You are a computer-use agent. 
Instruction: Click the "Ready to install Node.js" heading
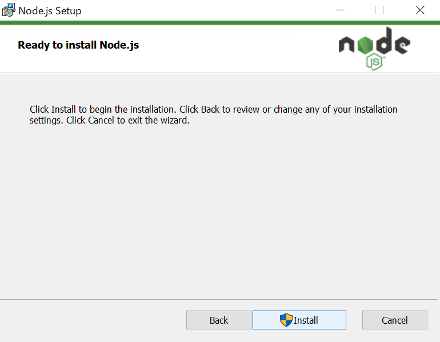point(78,45)
